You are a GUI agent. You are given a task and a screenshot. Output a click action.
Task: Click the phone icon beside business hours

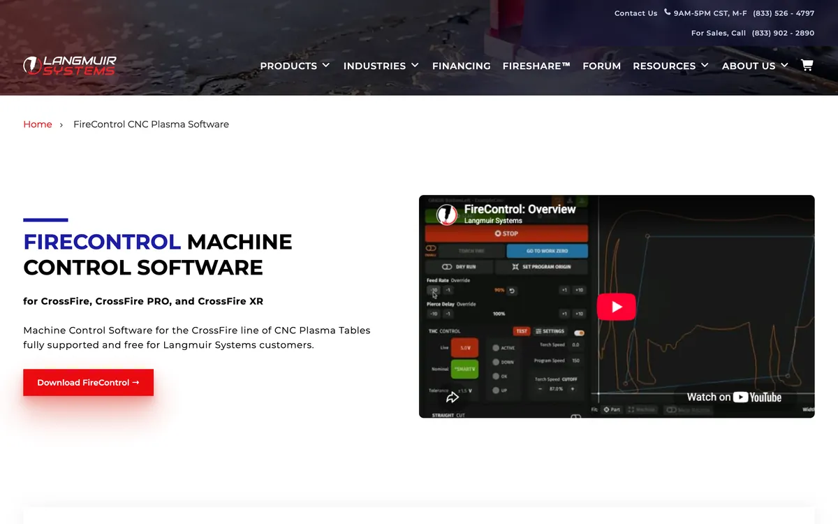667,13
